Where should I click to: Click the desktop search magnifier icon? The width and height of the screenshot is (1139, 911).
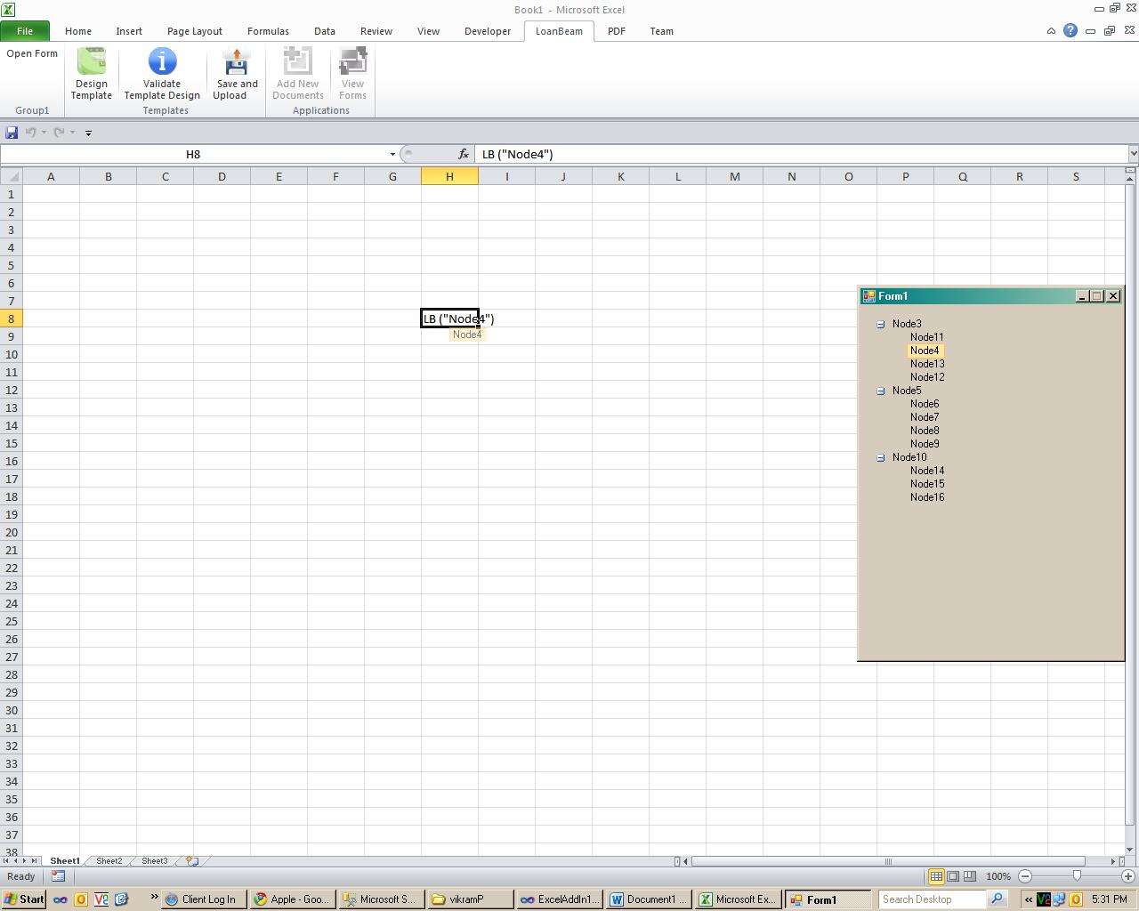point(997,899)
